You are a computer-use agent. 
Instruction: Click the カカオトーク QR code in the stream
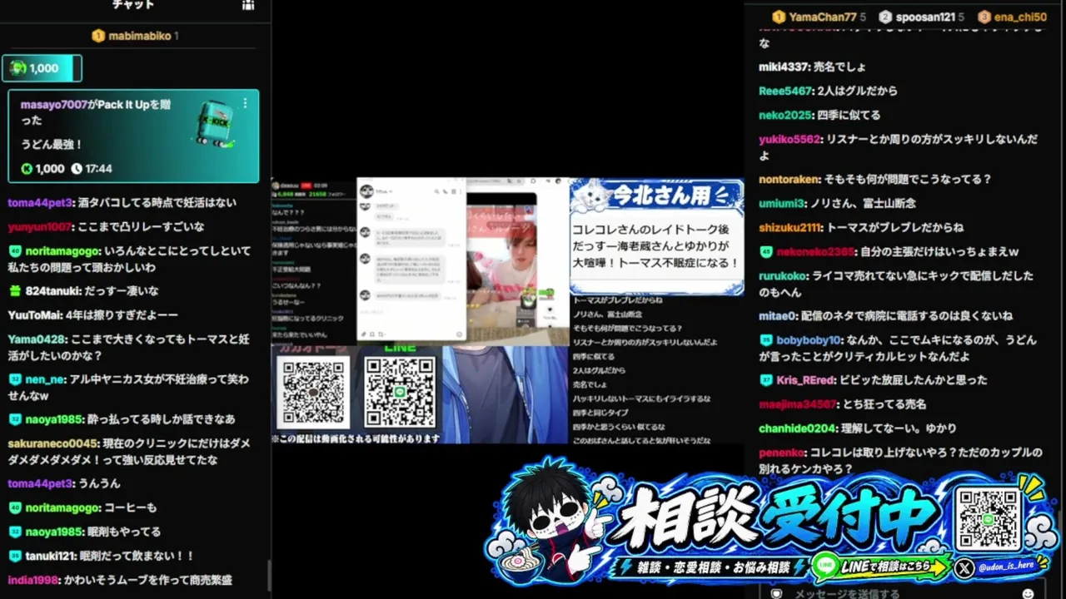coord(313,393)
